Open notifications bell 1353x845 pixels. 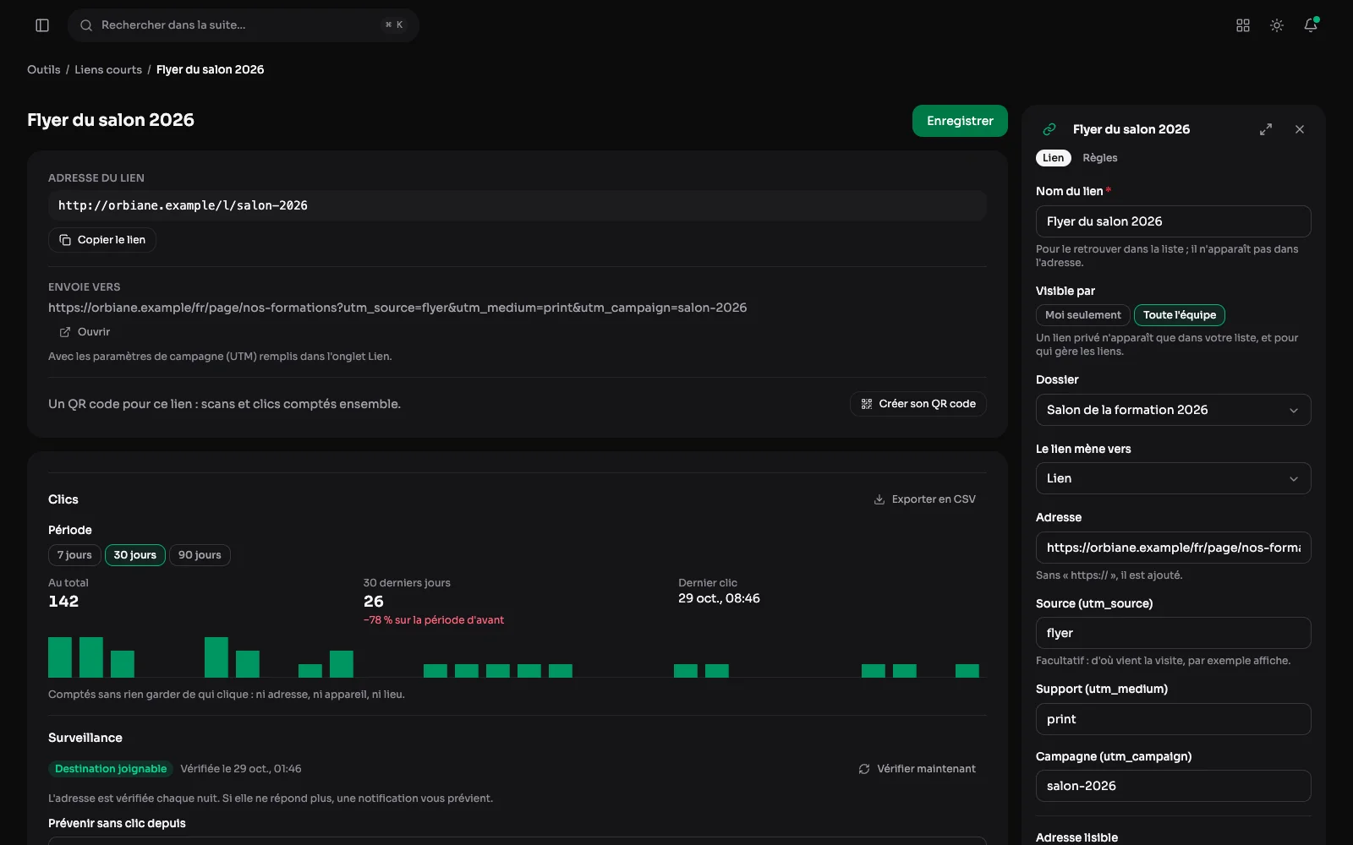click(1311, 25)
